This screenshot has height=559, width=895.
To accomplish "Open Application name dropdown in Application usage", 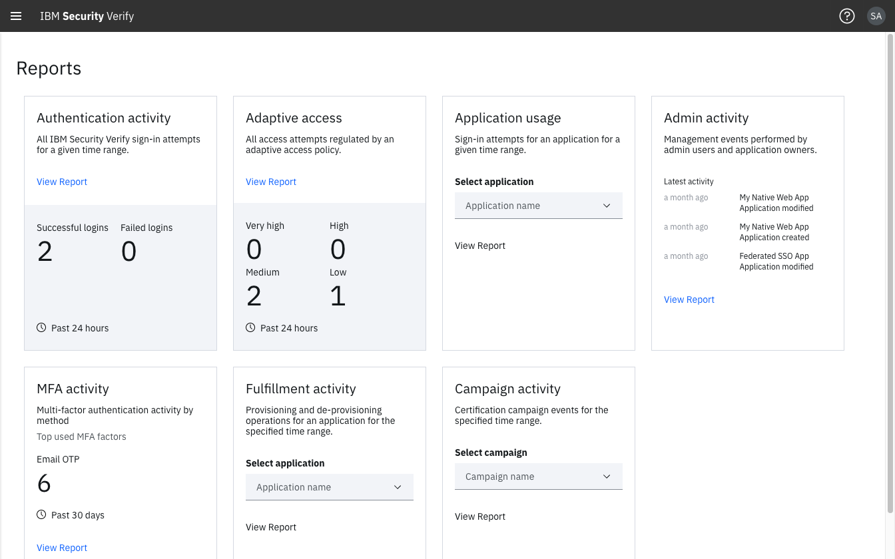I will (539, 206).
